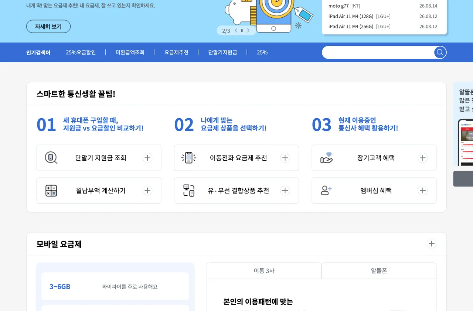Click the 모바일 요금제 heading

coord(59,244)
